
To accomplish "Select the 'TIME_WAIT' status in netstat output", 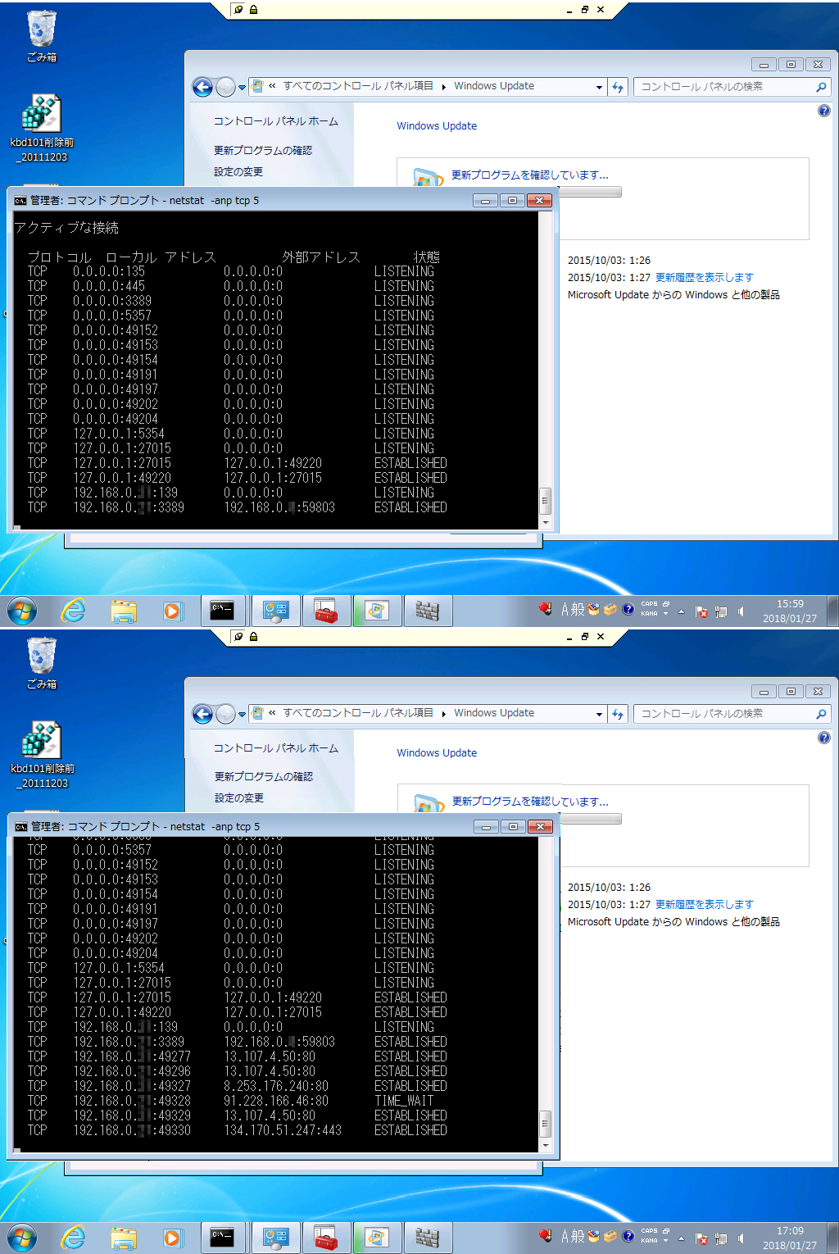I will 404,1101.
